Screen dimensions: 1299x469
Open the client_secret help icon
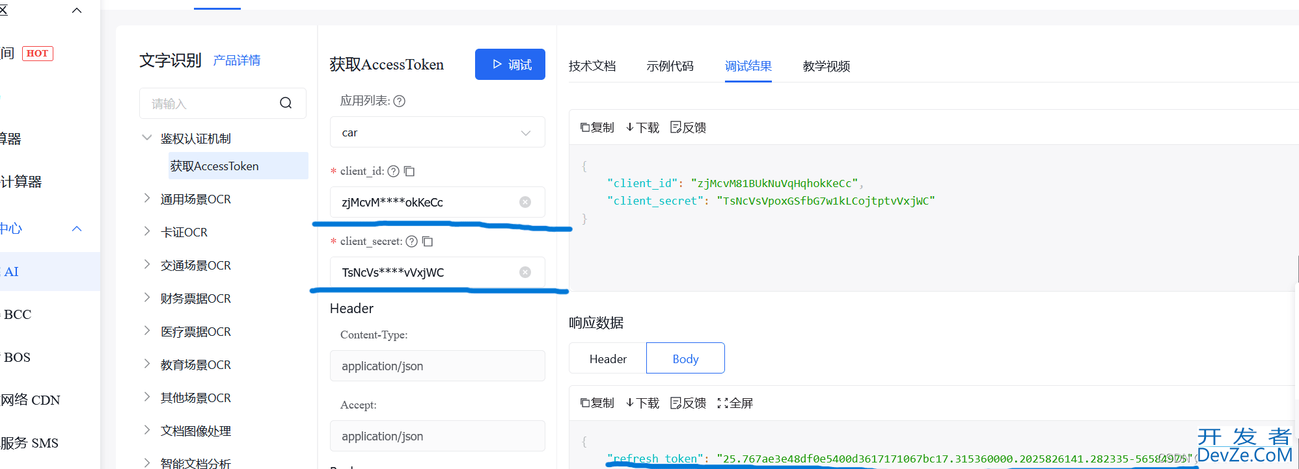pyautogui.click(x=411, y=241)
